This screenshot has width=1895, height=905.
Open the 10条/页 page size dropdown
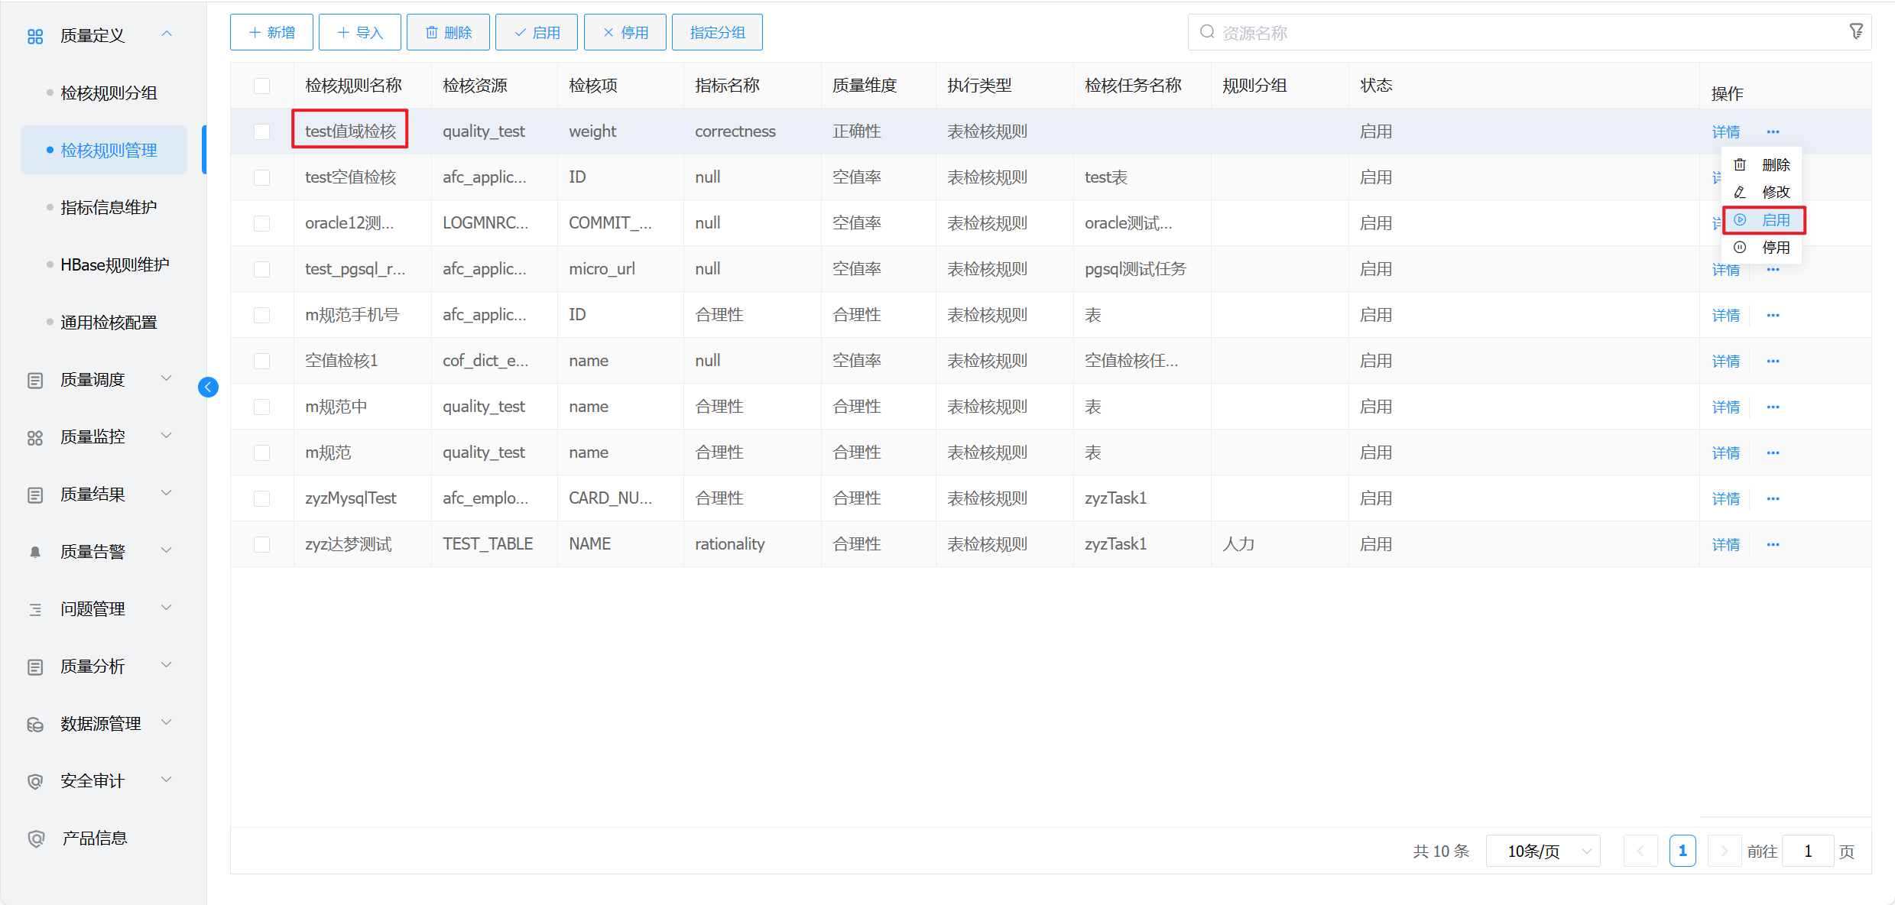click(x=1543, y=851)
